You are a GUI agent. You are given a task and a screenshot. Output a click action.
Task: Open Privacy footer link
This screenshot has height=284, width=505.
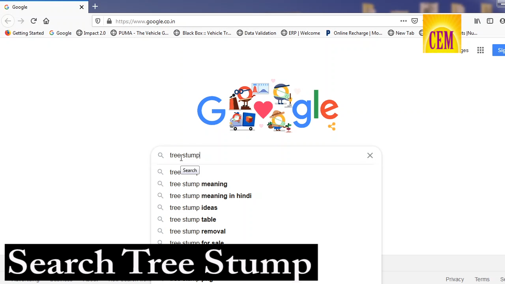pos(454,279)
